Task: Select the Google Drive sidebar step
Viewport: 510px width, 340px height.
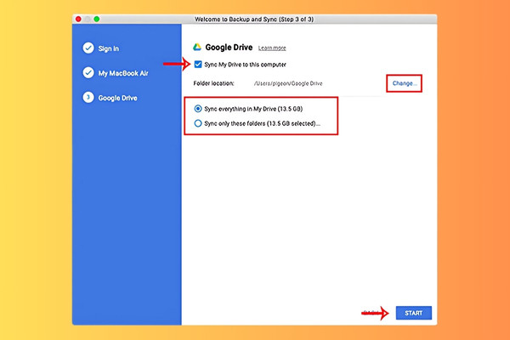Action: (118, 98)
